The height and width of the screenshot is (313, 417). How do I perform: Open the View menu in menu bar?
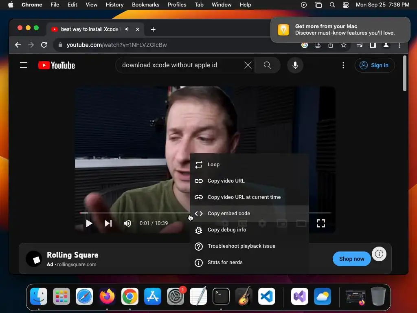click(x=92, y=5)
